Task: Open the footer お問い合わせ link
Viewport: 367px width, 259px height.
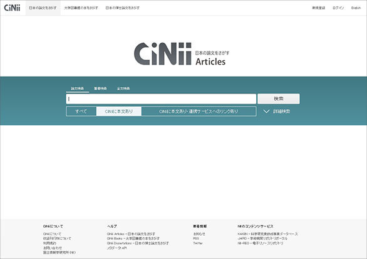Action: point(53,248)
